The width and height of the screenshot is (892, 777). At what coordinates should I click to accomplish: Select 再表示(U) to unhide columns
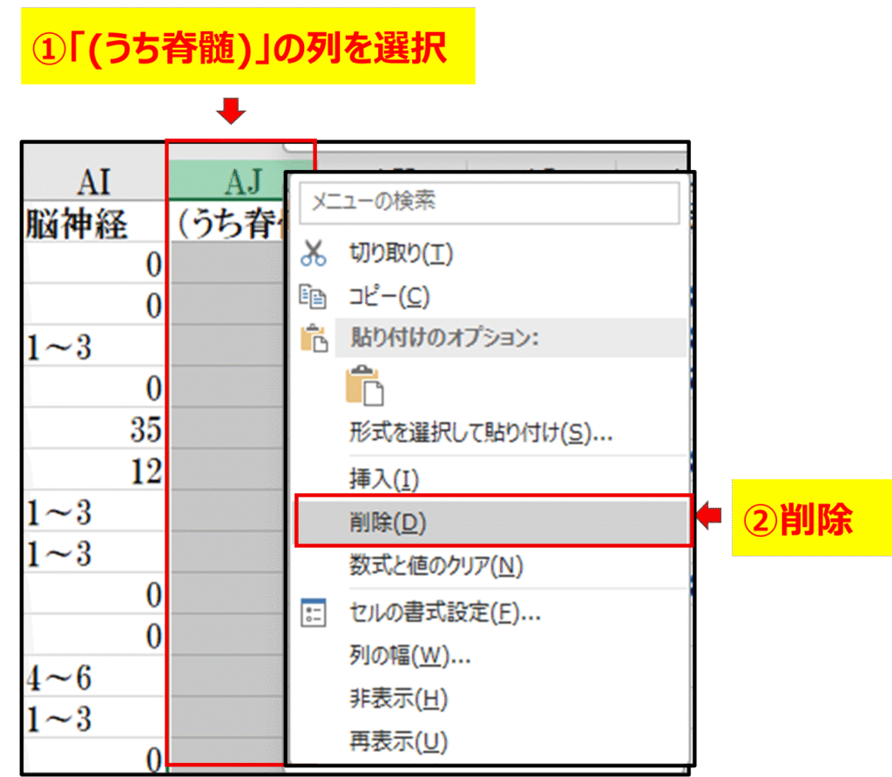[398, 742]
